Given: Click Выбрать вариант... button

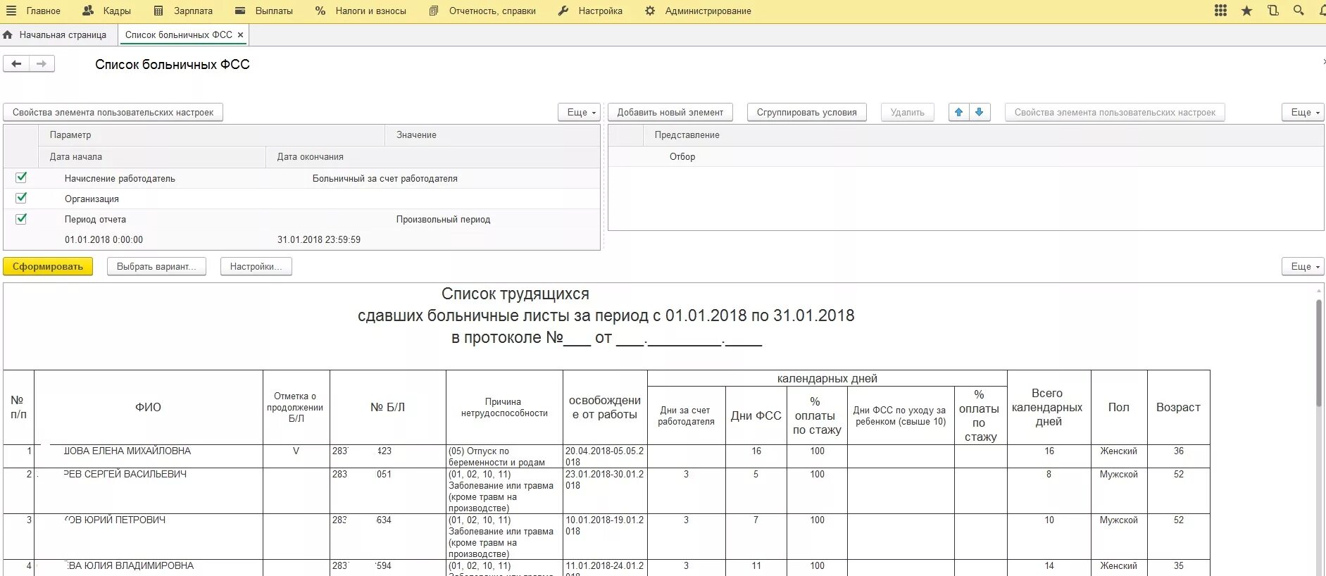Looking at the screenshot, I should tap(156, 266).
